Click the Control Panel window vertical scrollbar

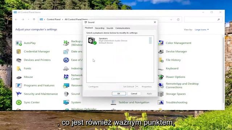[223, 70]
